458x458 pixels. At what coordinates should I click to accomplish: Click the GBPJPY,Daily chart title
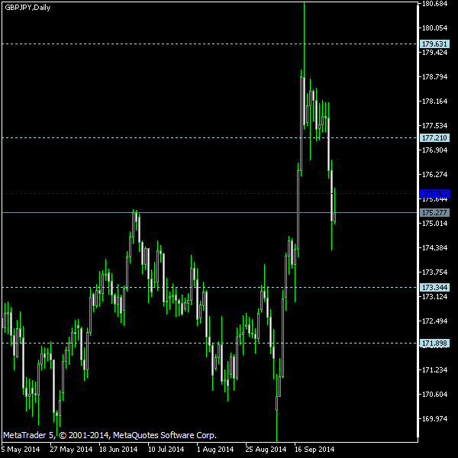click(x=27, y=8)
